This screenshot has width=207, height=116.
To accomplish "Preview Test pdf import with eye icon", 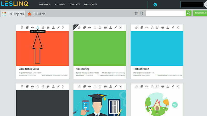I will (x=147, y=28).
